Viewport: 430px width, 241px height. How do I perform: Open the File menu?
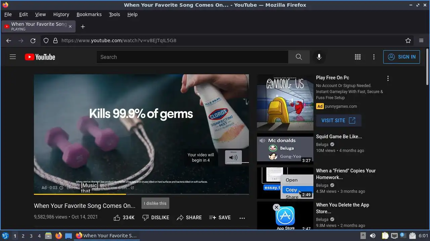8,14
